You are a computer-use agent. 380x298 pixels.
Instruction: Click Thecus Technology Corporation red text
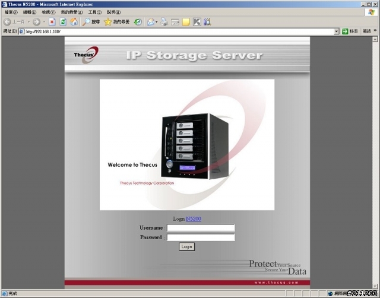click(147, 183)
